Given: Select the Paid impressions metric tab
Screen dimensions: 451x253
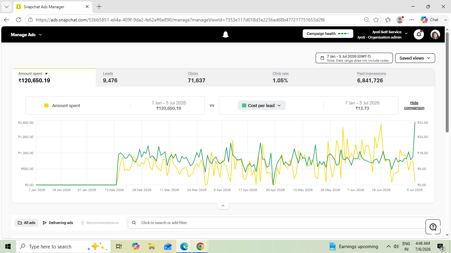Looking at the screenshot, I should point(393,77).
